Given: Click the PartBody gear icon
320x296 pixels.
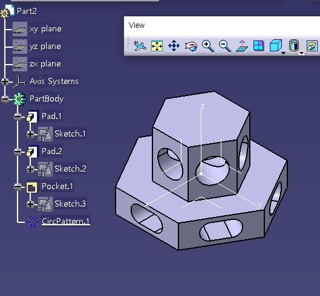Looking at the screenshot, I should (x=19, y=99).
